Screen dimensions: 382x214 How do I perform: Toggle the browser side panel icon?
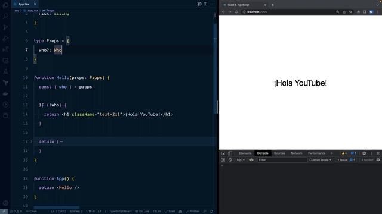[365, 12]
